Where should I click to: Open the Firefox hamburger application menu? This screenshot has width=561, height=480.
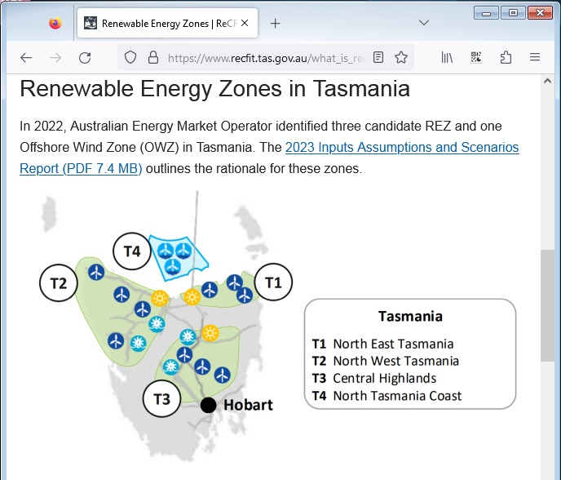pyautogui.click(x=535, y=57)
